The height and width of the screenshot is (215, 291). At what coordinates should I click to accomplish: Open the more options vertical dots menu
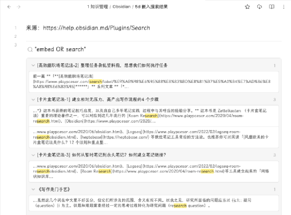click(x=284, y=7)
